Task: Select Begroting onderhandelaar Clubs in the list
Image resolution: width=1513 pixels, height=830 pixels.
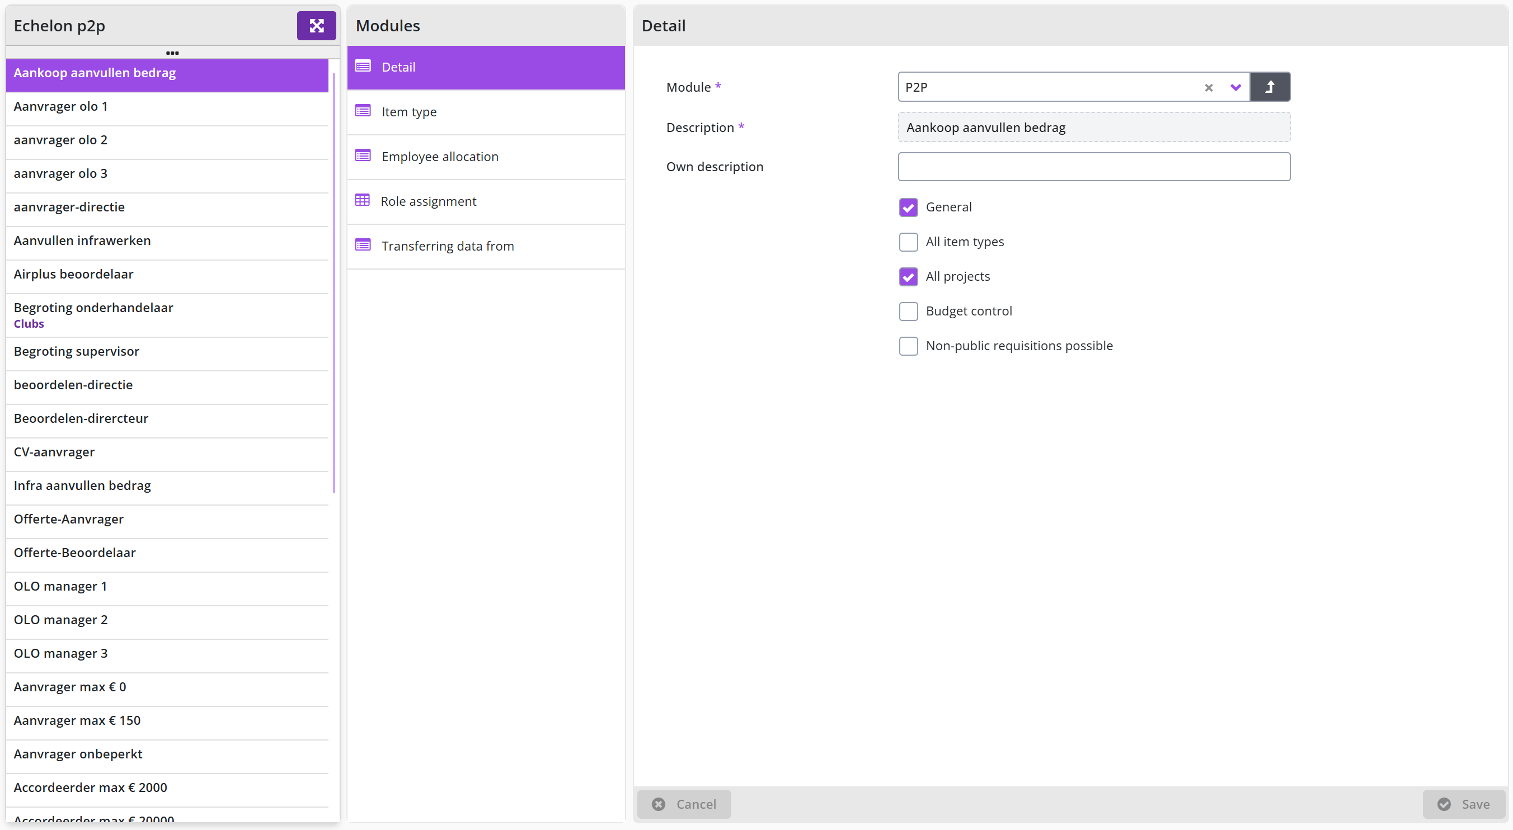Action: point(167,315)
